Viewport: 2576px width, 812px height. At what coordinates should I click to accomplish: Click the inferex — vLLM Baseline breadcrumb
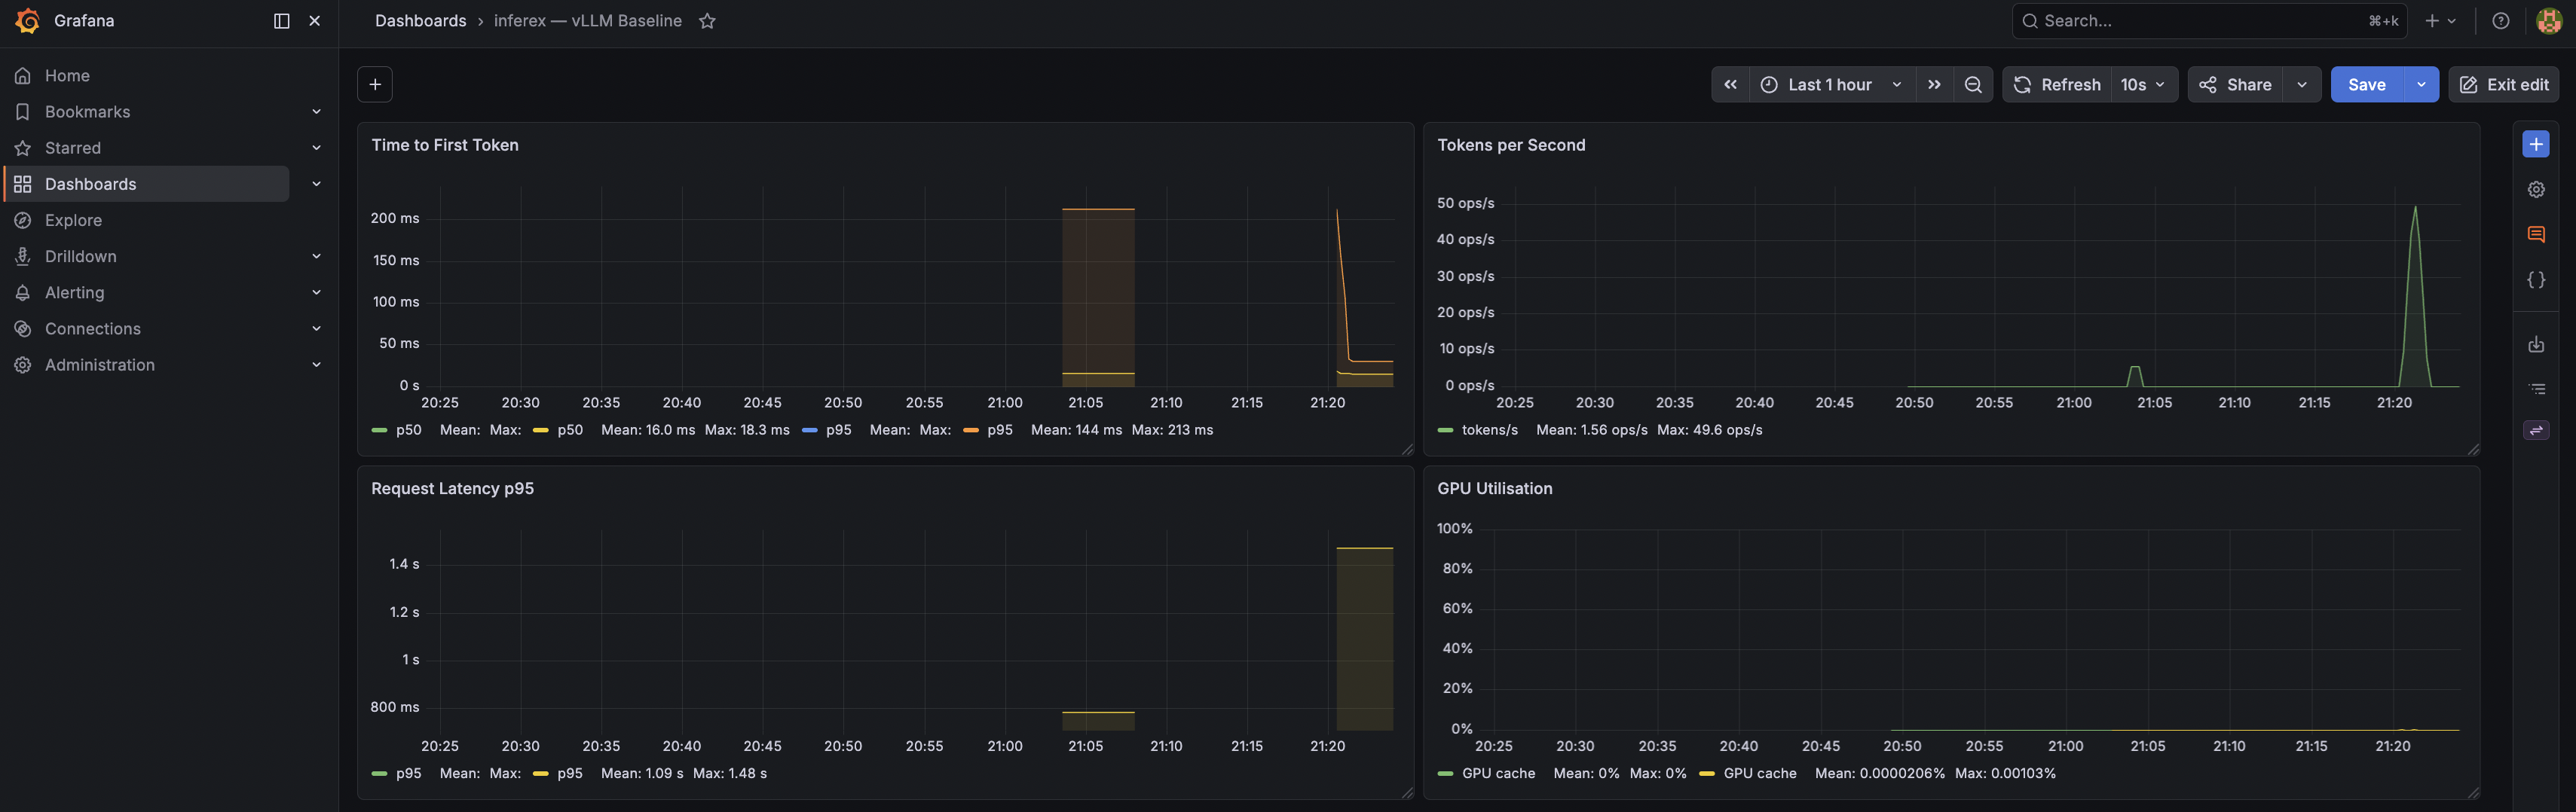pyautogui.click(x=588, y=21)
